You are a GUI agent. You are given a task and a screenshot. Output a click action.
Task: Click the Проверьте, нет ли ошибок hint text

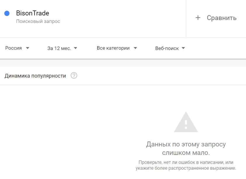[186, 162]
